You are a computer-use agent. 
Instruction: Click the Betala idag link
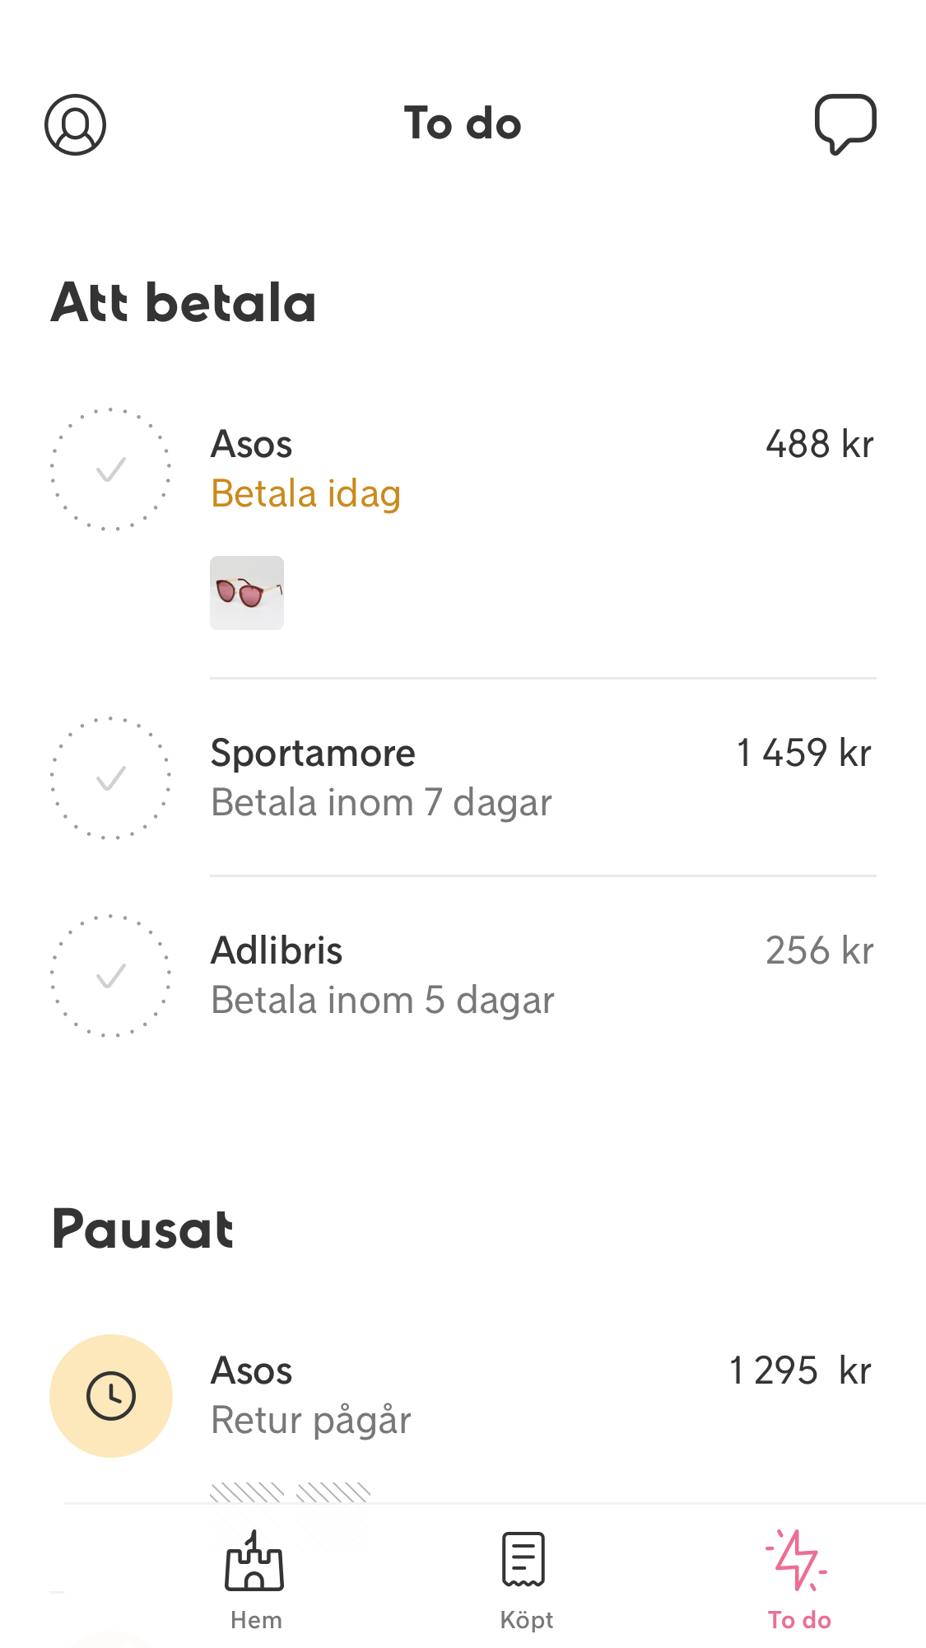point(305,494)
